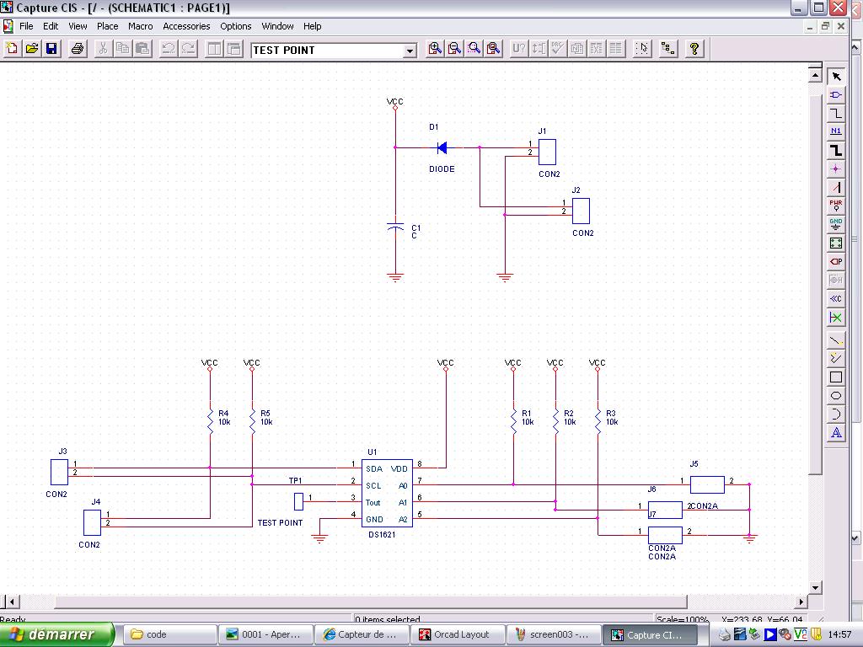The width and height of the screenshot is (863, 647).
Task: Zoom in on the schematic
Action: tap(435, 49)
